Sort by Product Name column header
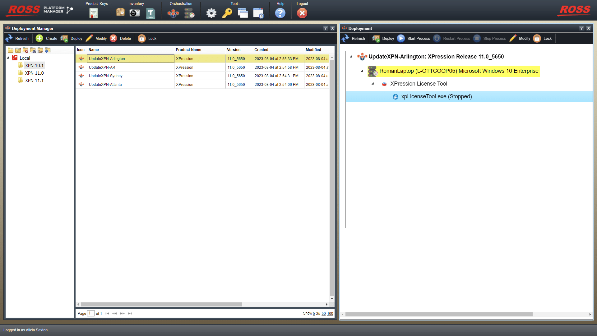This screenshot has height=336, width=597. point(188,50)
